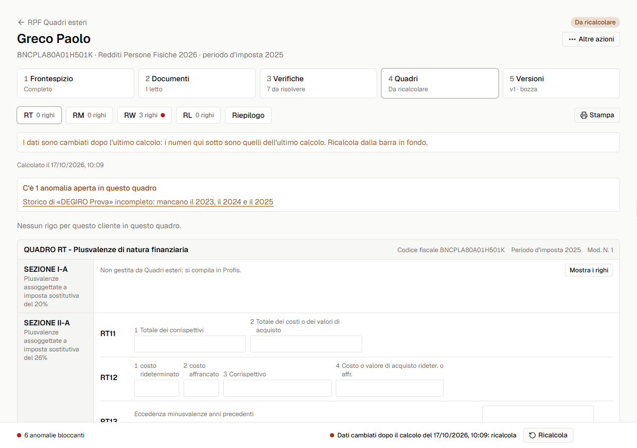
Task: Click RT12 costo rideterminato field
Action: (x=156, y=388)
